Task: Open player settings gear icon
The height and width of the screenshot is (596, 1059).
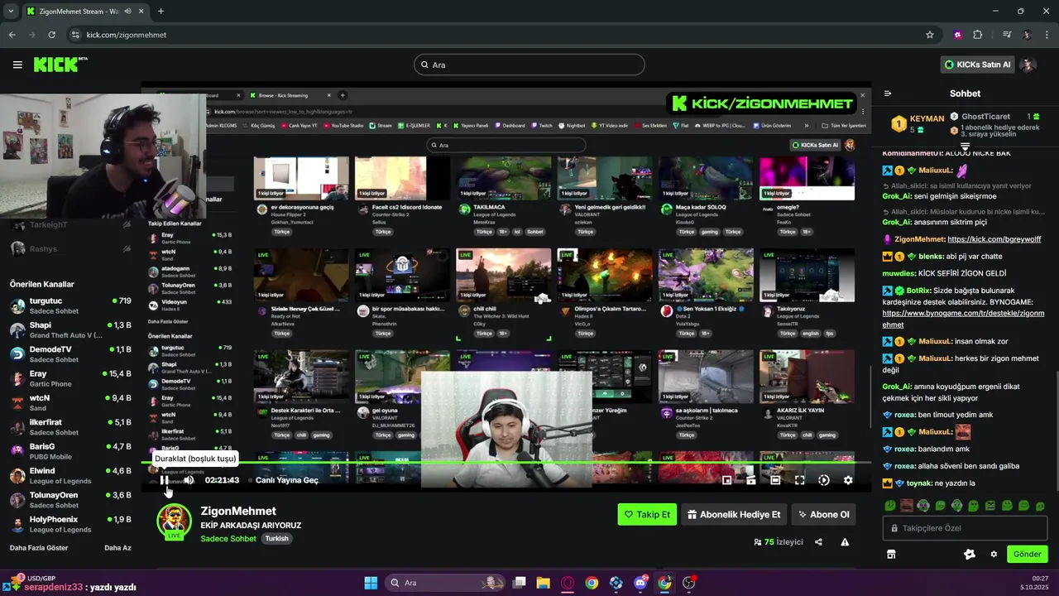Action: tap(848, 480)
